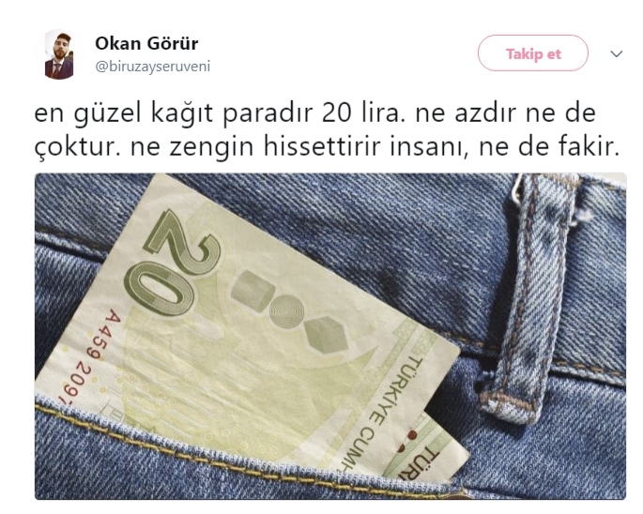Expand the tweet options chevron
The height and width of the screenshot is (514, 643).
(617, 53)
